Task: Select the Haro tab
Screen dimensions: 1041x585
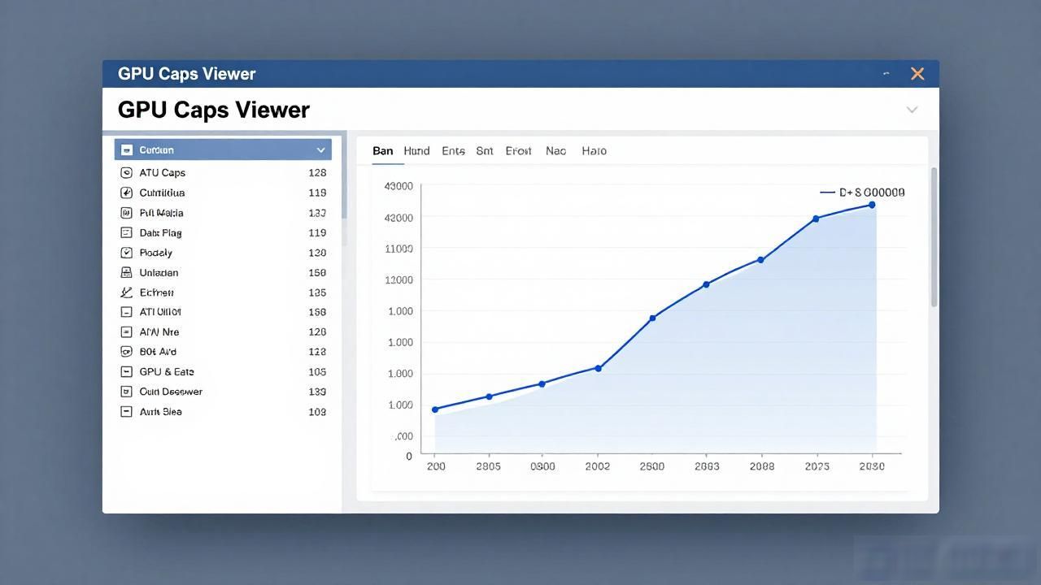Action: (x=594, y=151)
